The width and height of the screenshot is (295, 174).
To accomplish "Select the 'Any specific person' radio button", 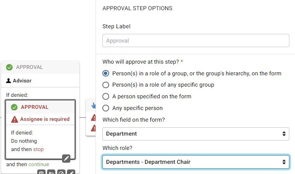I will coord(106,108).
